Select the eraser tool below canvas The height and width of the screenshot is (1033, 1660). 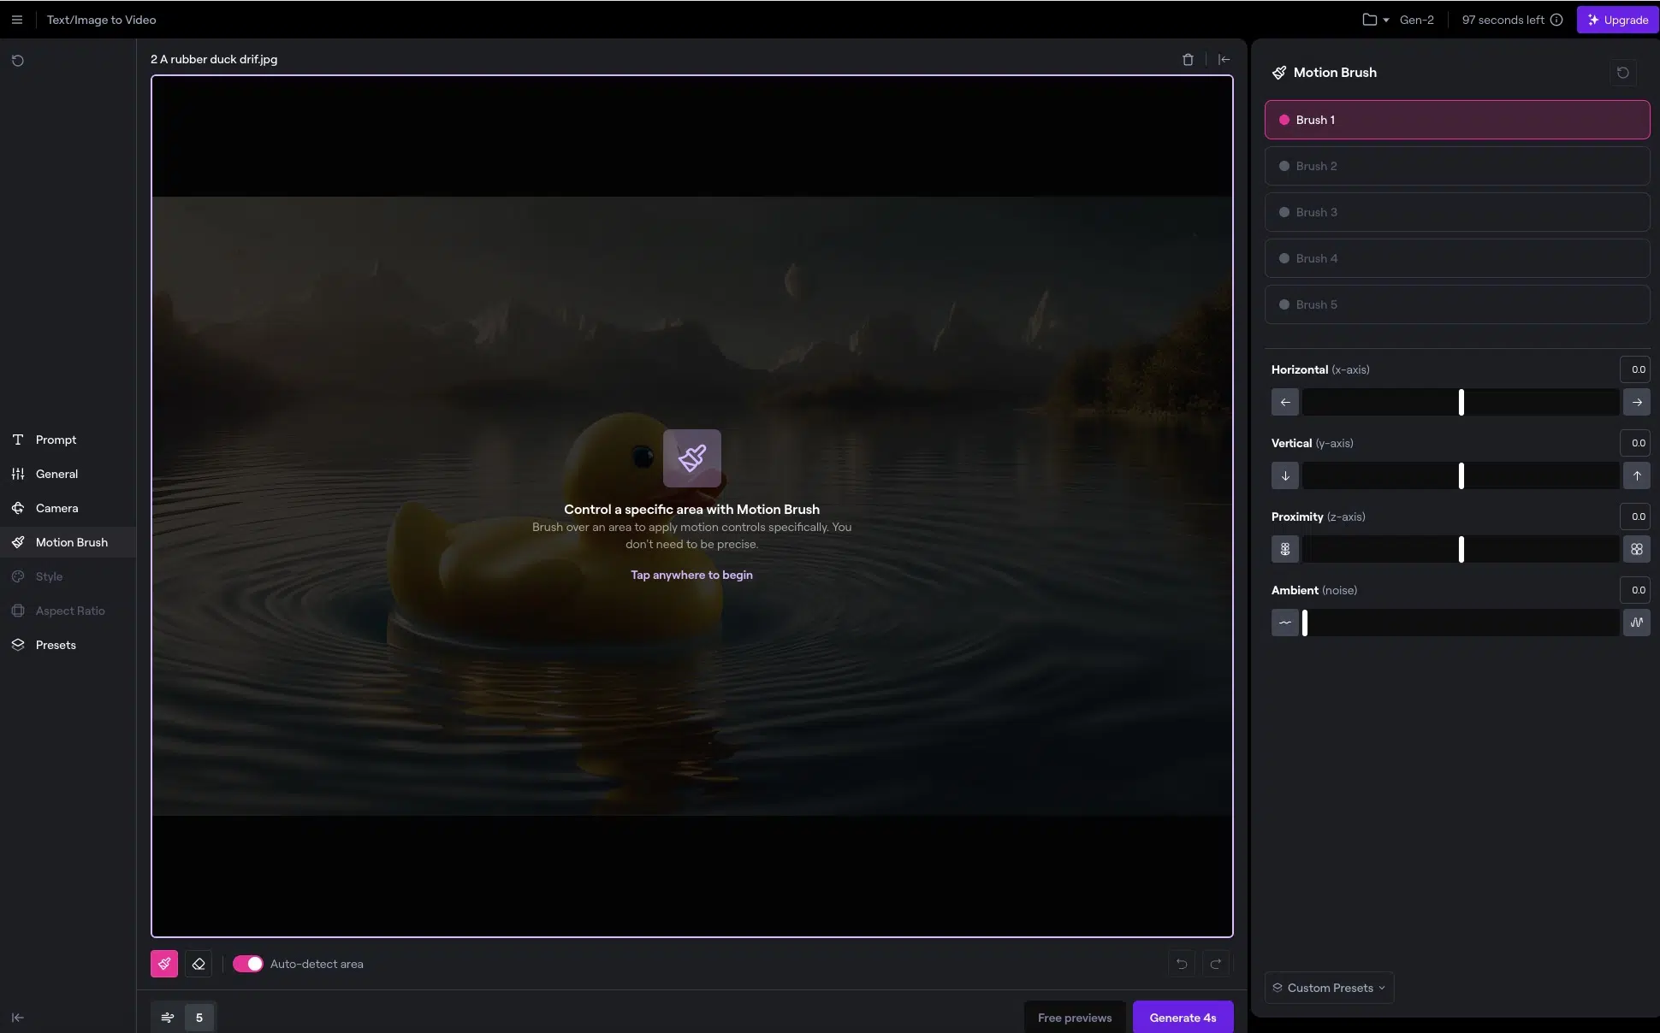click(x=199, y=964)
